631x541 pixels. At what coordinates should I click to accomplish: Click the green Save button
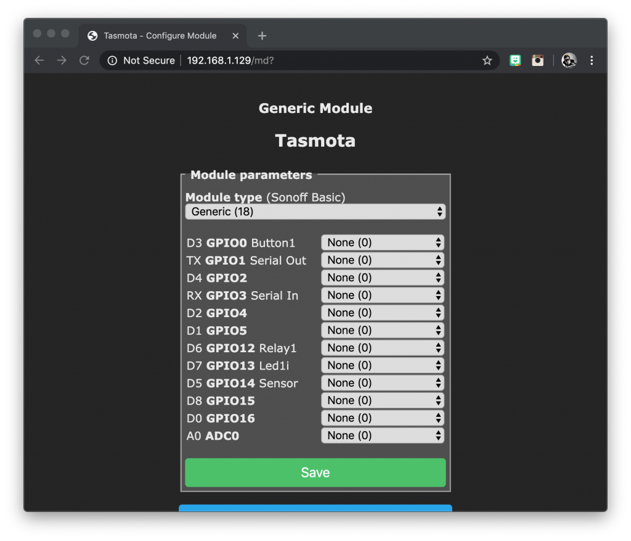click(x=315, y=473)
